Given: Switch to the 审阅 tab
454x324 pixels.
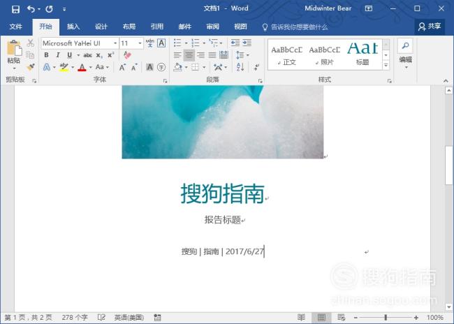Looking at the screenshot, I should coord(212,27).
